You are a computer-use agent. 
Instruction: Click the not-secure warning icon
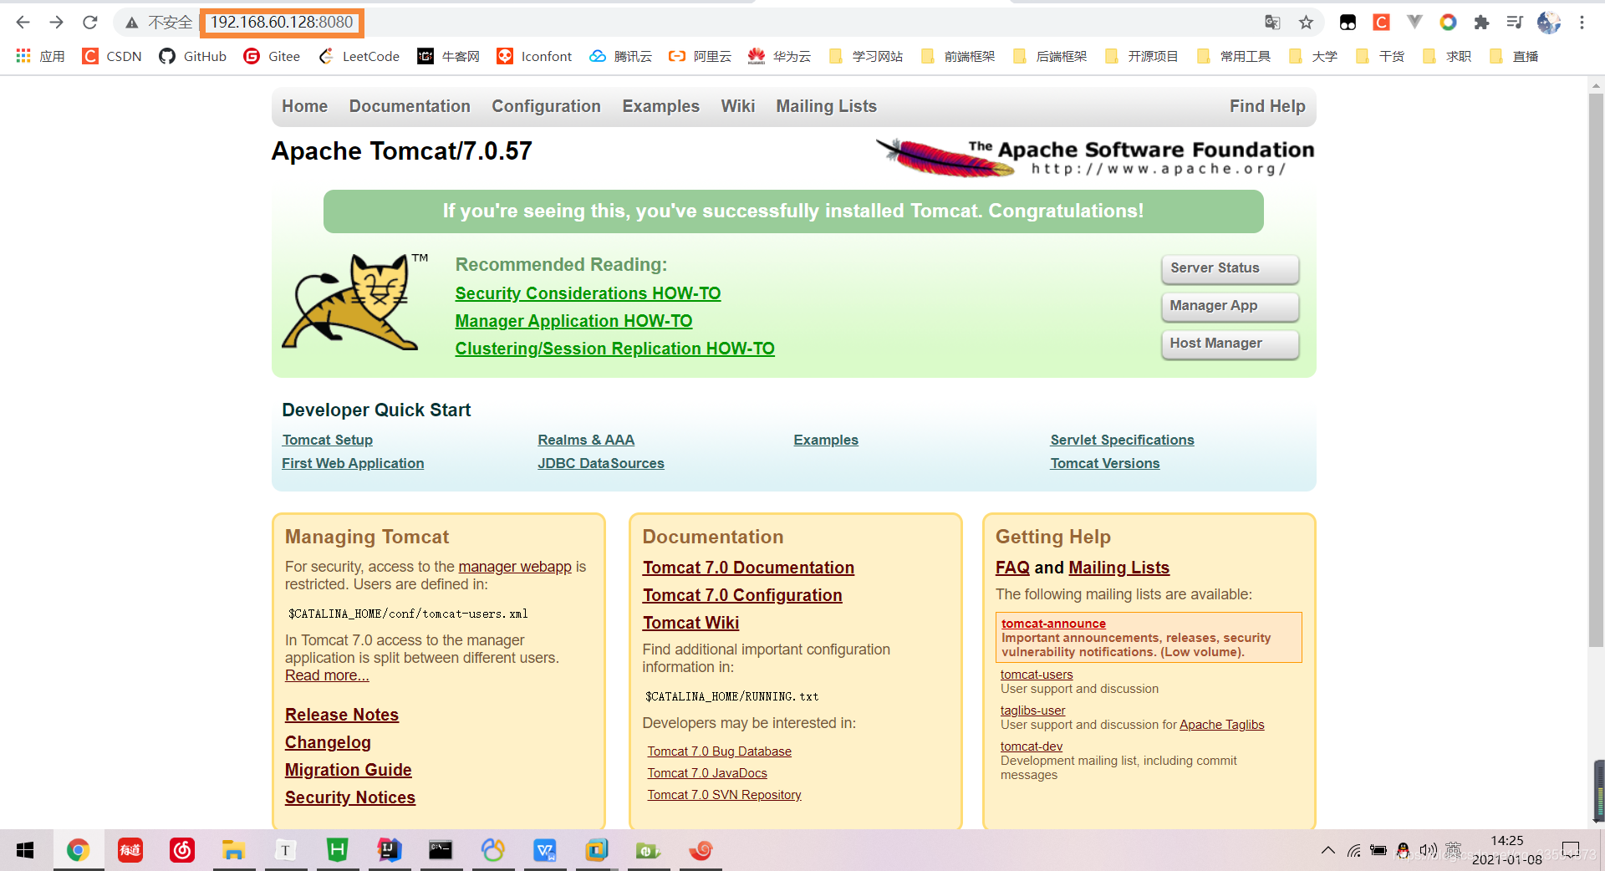pos(131,23)
